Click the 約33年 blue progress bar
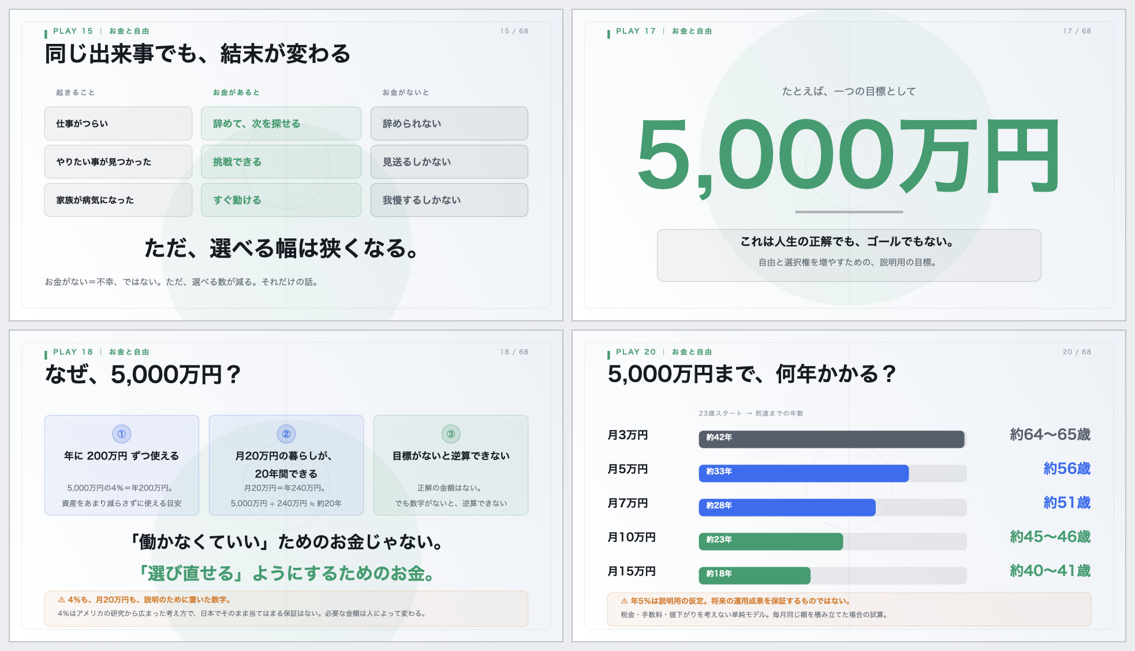This screenshot has height=651, width=1135. click(804, 473)
